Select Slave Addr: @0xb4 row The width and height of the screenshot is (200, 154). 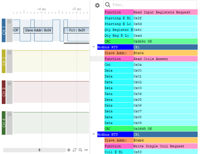coord(151,140)
